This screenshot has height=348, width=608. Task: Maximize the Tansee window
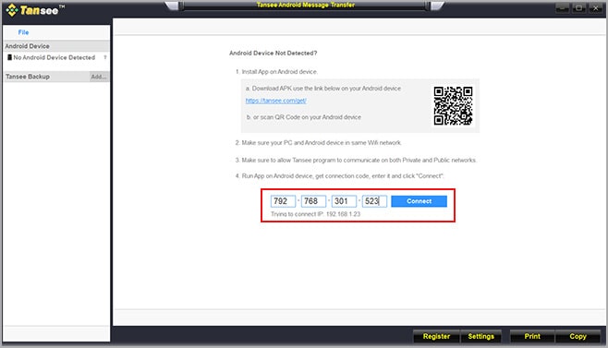tap(578, 8)
